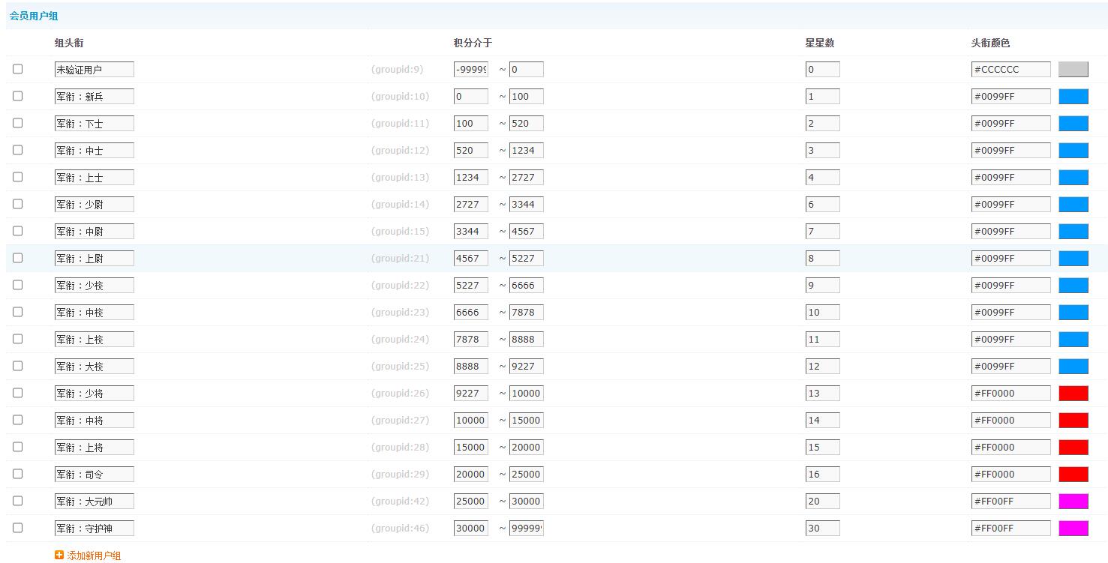Open magenta swatch for 军衔：大元帅

(1073, 501)
